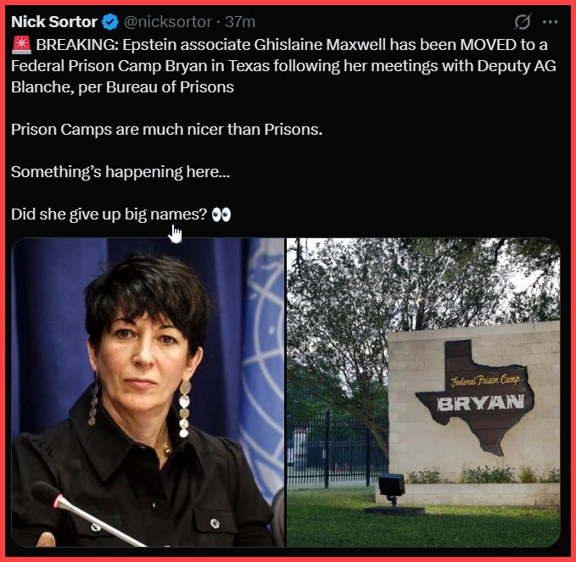Click the ground spotlight in right photo
This screenshot has width=576, height=562.
pyautogui.click(x=392, y=489)
